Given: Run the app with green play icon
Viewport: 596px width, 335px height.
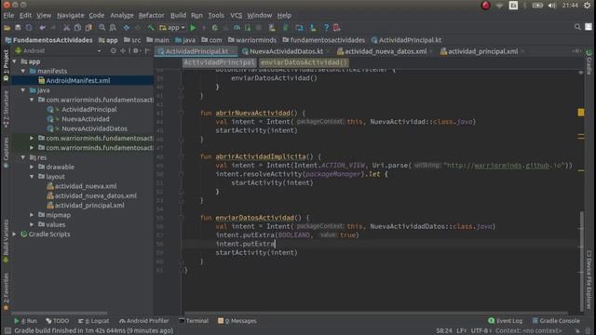Looking at the screenshot, I should 193,28.
